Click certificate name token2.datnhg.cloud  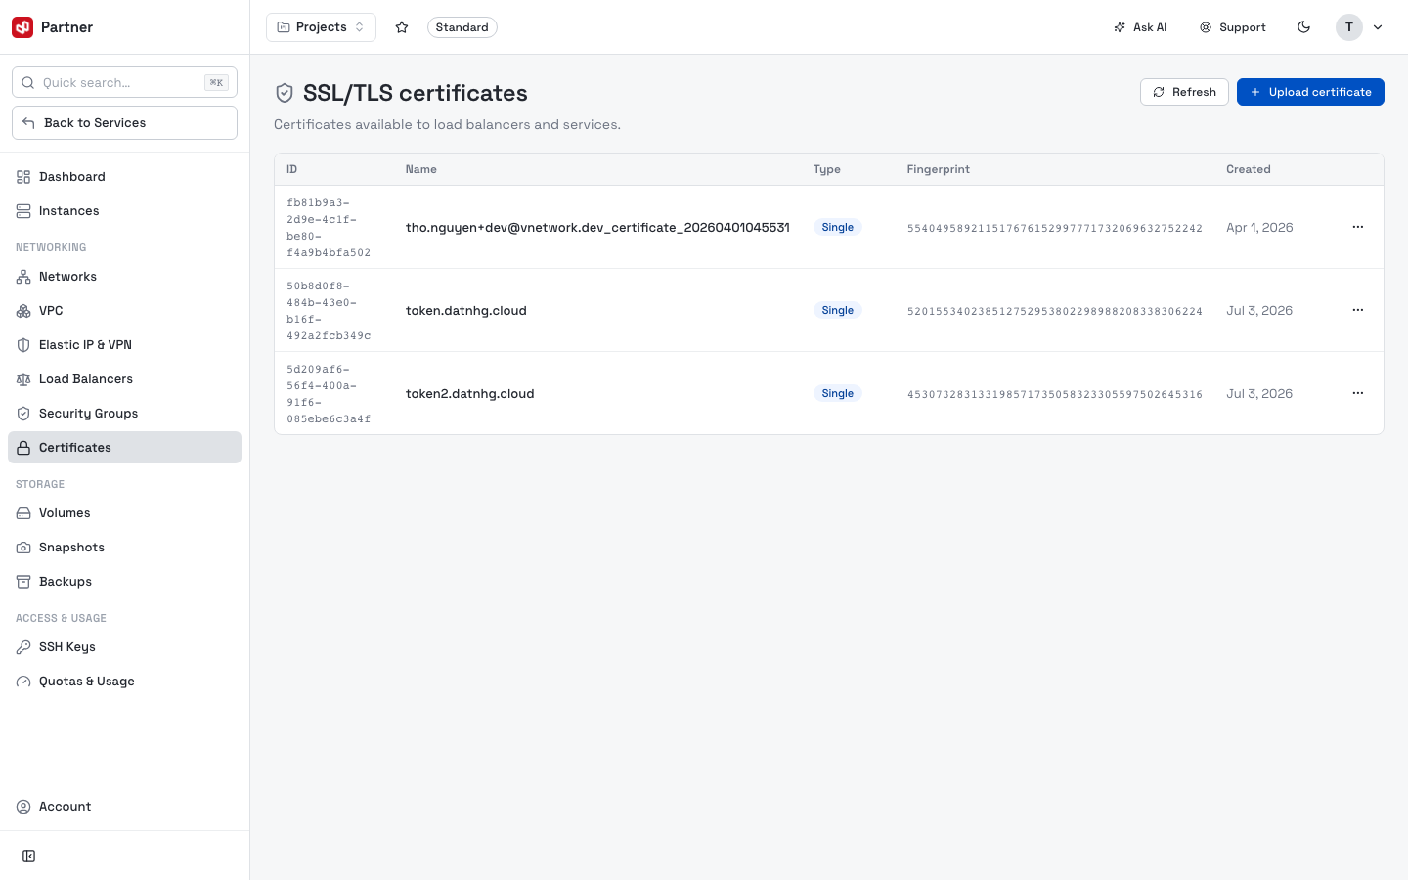point(470,393)
